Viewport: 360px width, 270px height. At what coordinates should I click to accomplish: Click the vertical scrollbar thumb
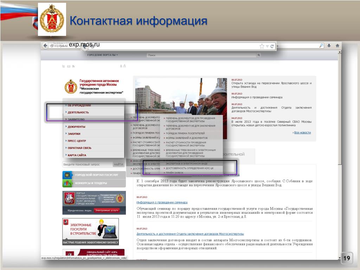(x=340, y=109)
